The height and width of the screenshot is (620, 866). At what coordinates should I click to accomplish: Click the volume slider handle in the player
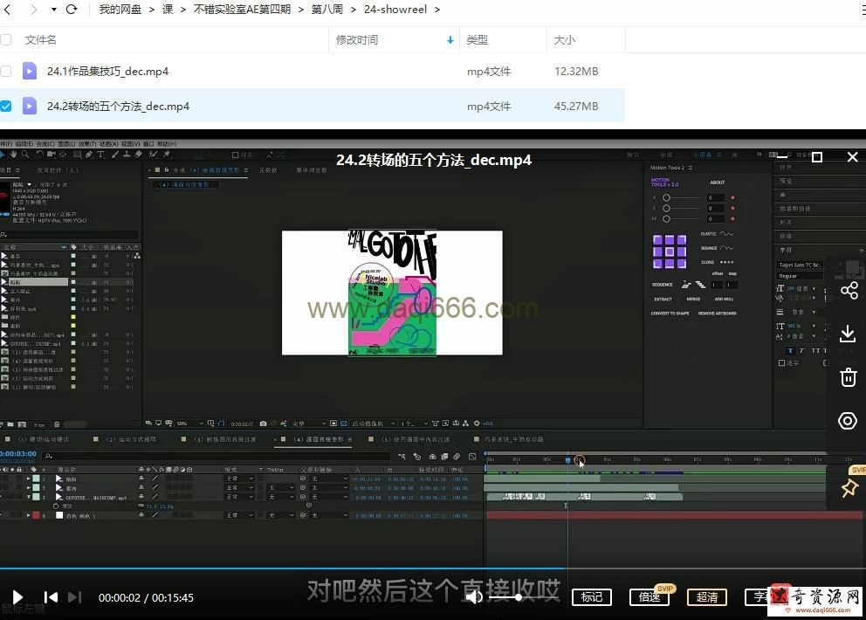[x=518, y=597]
